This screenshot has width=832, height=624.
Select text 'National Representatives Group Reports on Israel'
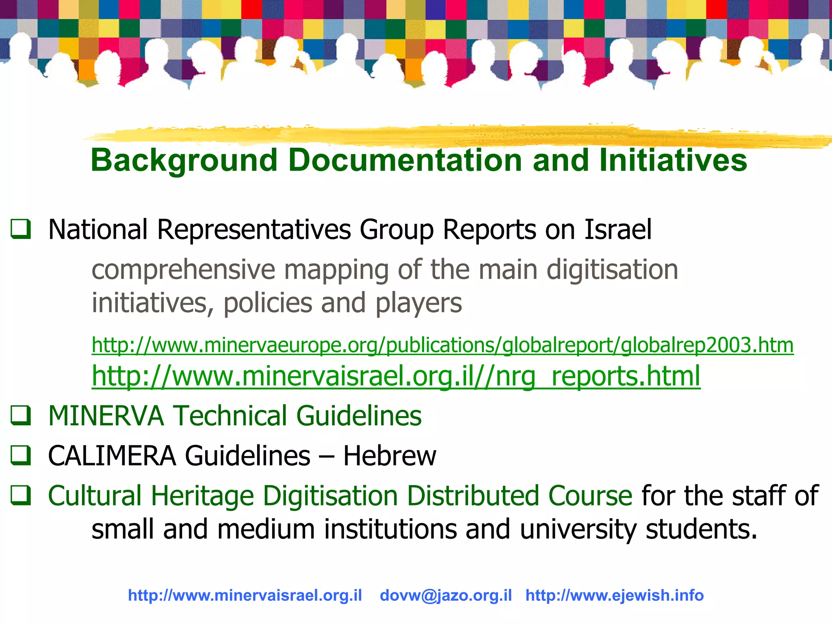click(350, 230)
